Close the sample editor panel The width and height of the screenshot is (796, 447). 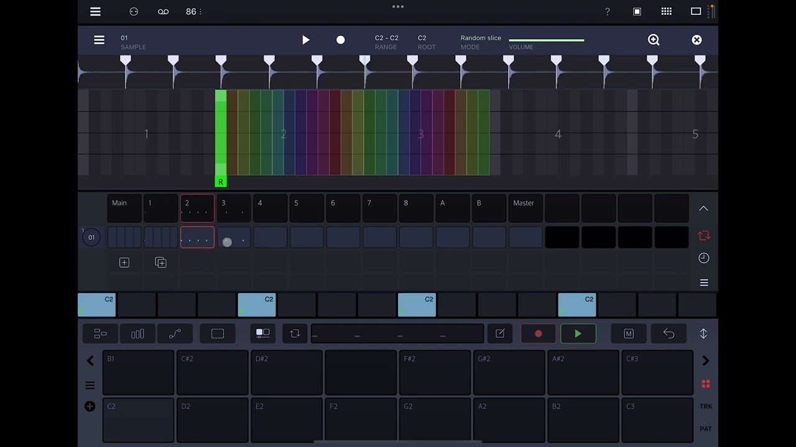[696, 40]
